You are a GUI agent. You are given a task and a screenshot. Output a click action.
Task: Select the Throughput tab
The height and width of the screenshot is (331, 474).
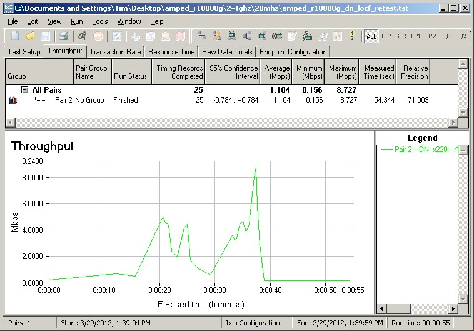click(65, 51)
